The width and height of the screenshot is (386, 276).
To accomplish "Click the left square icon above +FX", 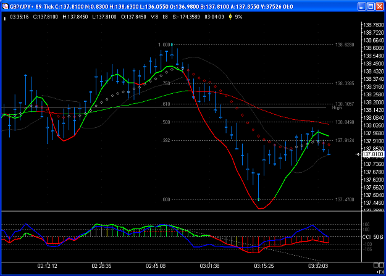I will [376, 265].
